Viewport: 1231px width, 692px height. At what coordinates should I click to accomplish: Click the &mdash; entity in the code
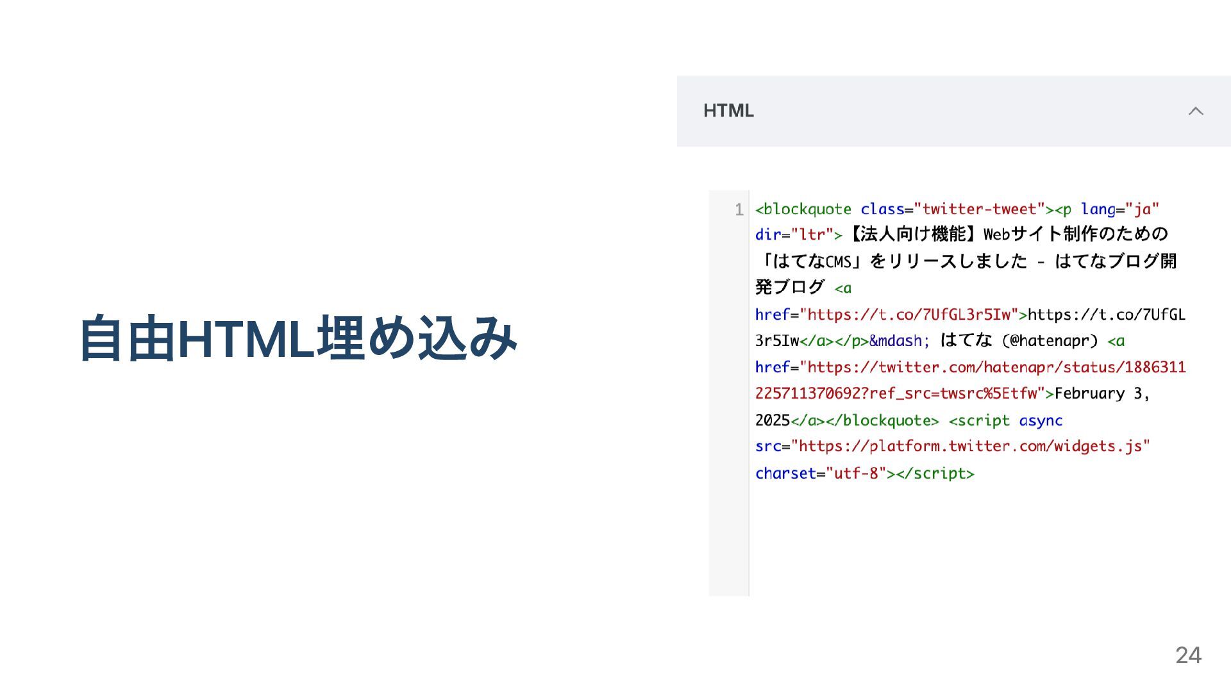click(899, 341)
